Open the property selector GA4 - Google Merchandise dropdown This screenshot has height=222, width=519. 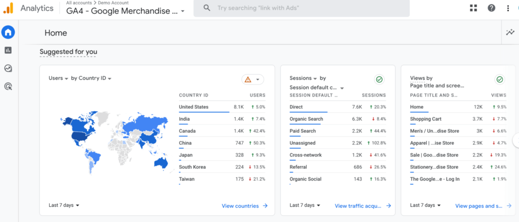(126, 11)
